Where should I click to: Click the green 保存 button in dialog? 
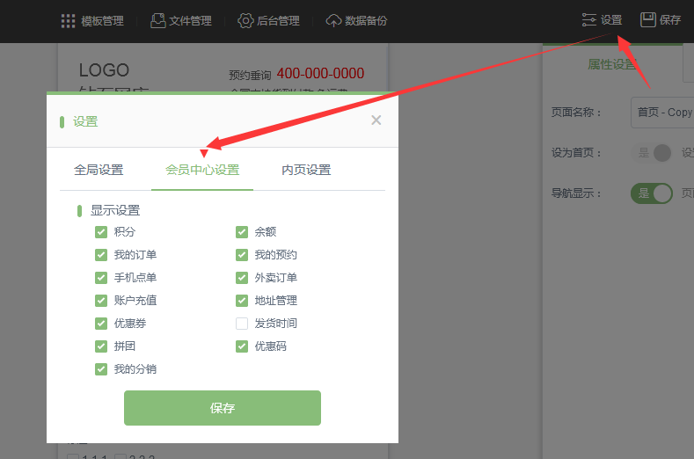tap(223, 408)
